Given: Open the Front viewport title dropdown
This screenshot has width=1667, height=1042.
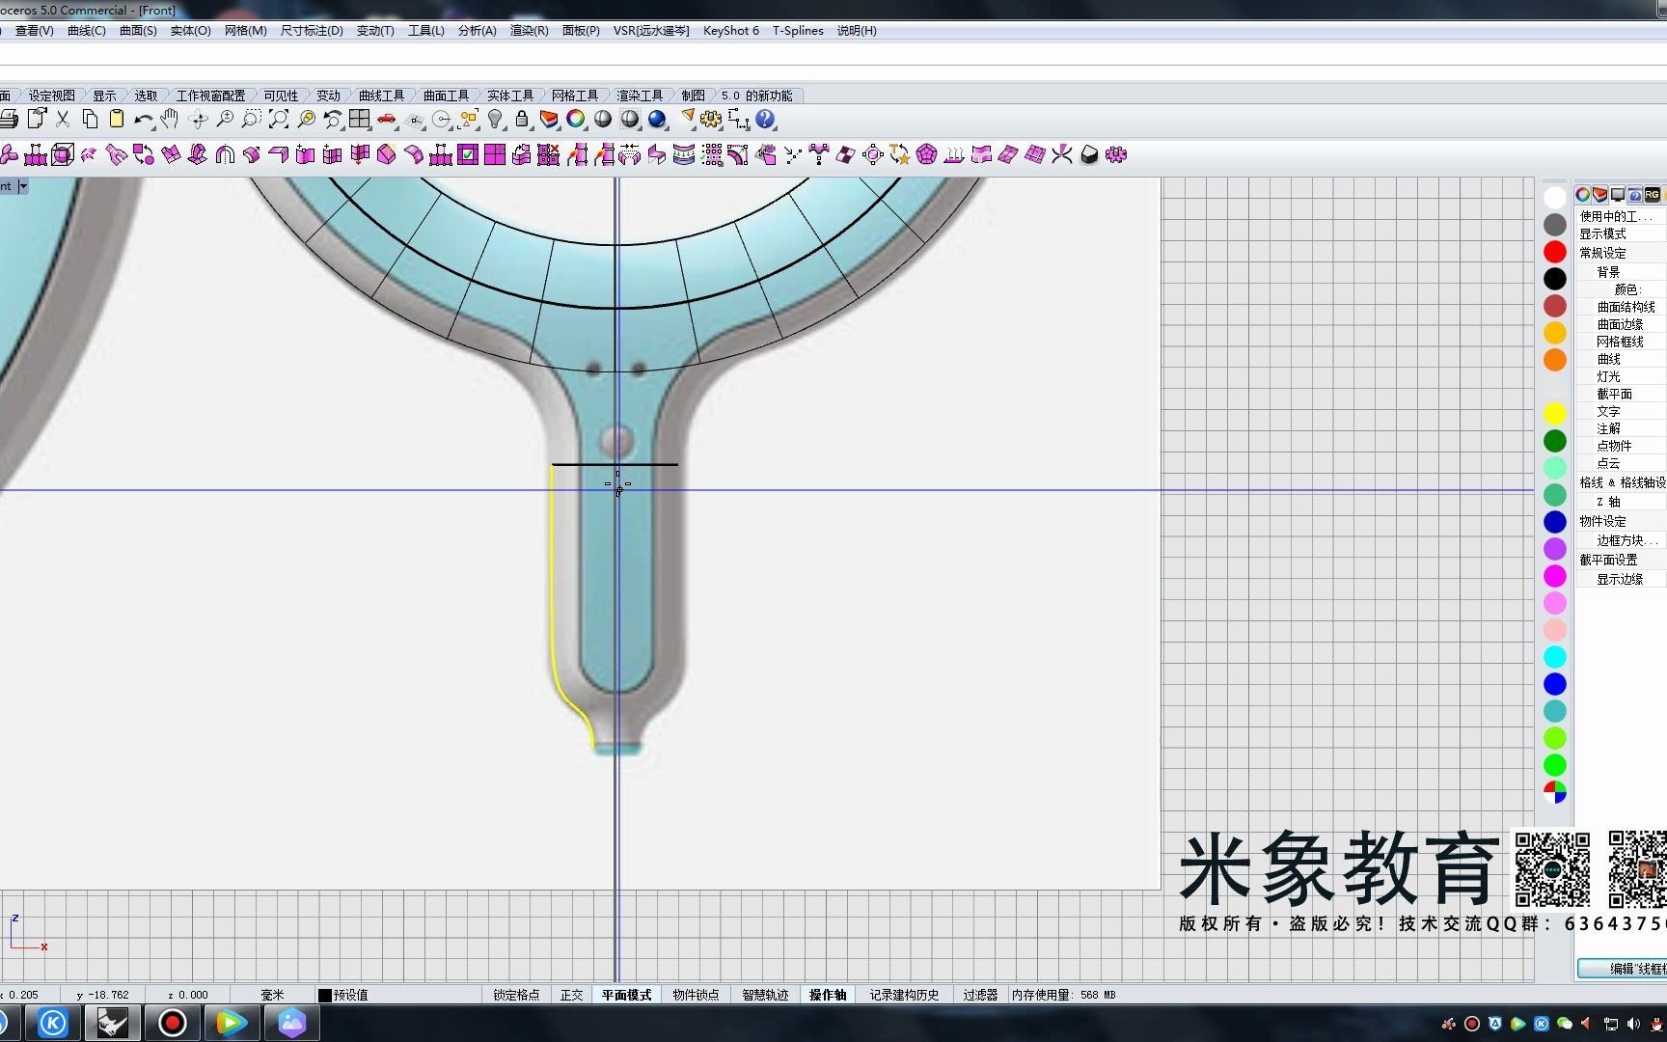Looking at the screenshot, I should point(23,185).
